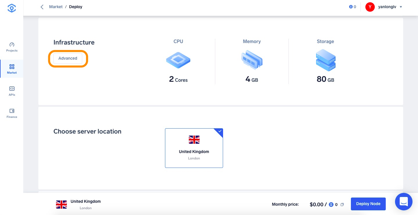Screen dimensions: 418x215
Task: Go back using the left arrow
Action: (42, 7)
